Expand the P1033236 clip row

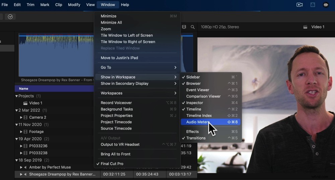tap(21, 146)
